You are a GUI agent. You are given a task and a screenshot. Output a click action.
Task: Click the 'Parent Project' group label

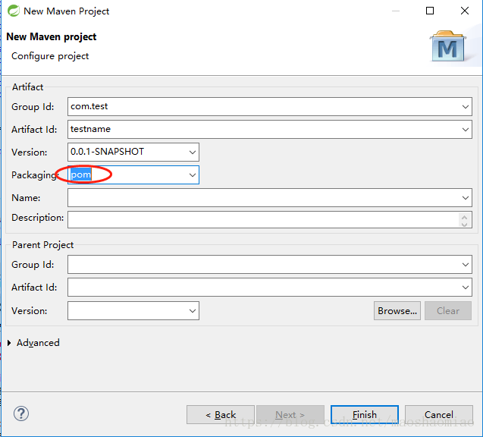point(42,245)
